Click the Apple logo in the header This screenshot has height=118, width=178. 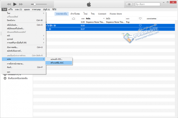tap(89, 4)
